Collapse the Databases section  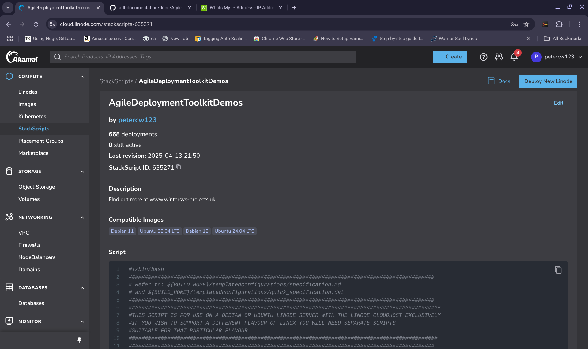pyautogui.click(x=82, y=288)
